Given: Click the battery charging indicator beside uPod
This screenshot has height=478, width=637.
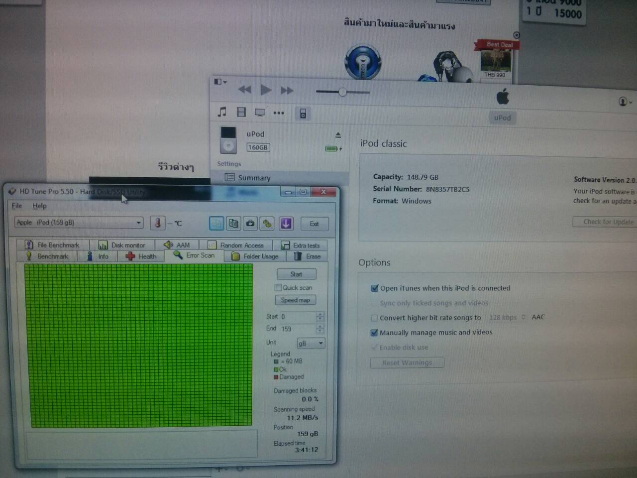Looking at the screenshot, I should pos(333,148).
